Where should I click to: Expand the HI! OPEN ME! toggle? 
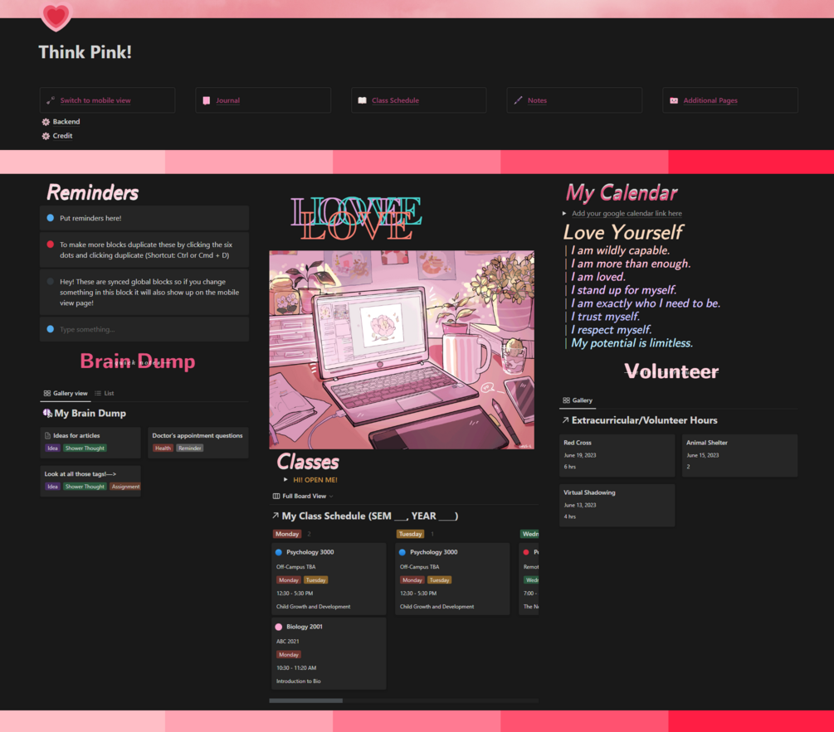[x=285, y=480]
